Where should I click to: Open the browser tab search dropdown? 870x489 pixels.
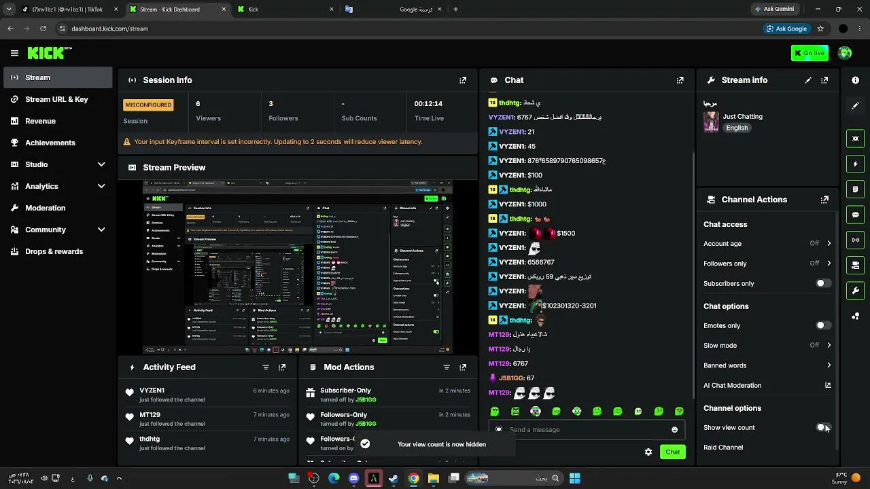point(9,10)
